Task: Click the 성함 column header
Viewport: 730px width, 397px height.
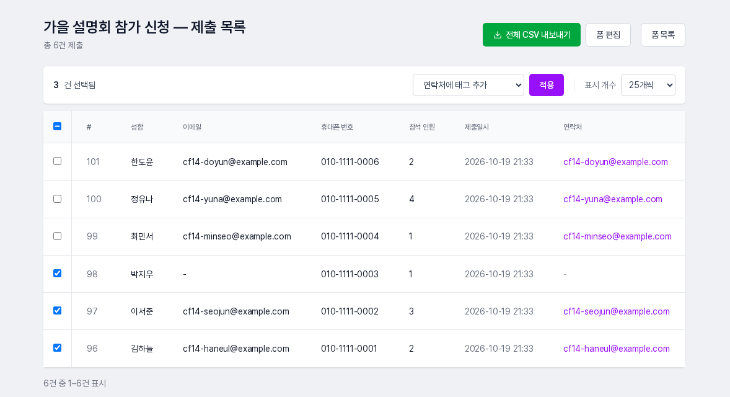Action: click(x=138, y=127)
